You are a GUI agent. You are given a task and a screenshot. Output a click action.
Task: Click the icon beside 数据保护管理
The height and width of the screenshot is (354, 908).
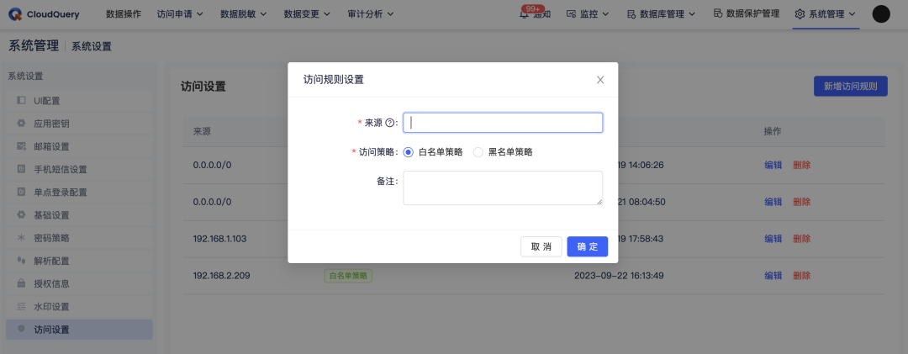coord(717,14)
